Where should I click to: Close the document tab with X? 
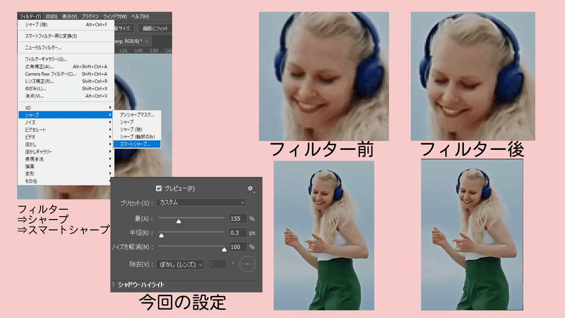[146, 41]
